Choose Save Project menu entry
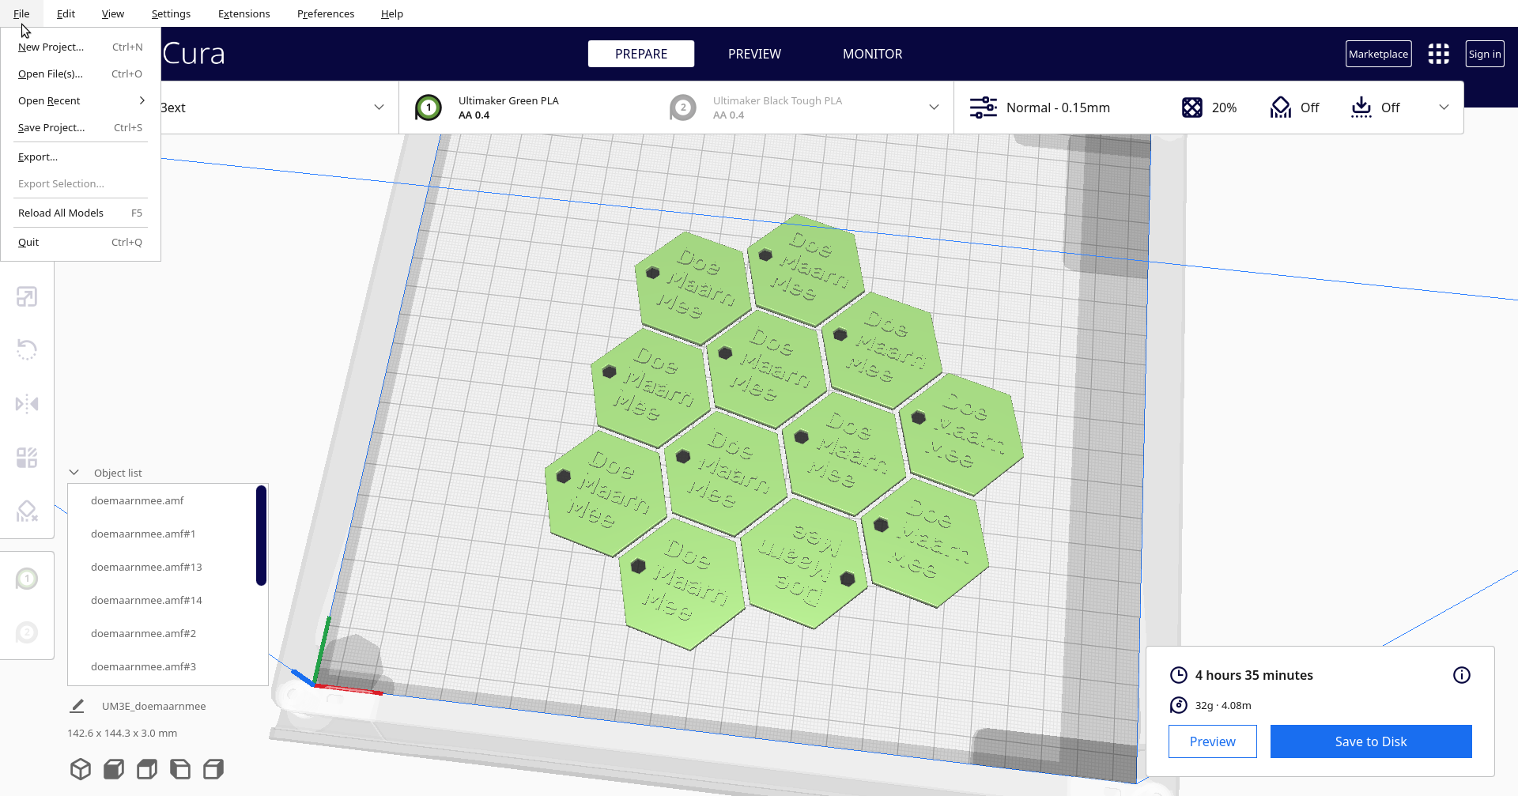 [81, 127]
